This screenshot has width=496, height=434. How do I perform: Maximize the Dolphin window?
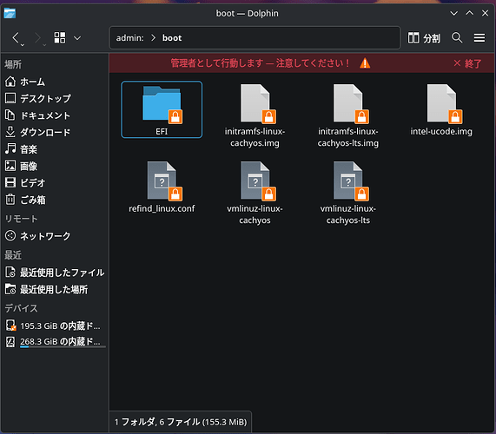pos(469,13)
